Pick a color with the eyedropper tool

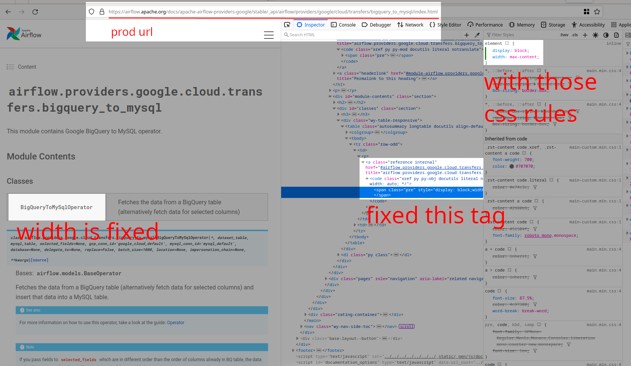pyautogui.click(x=477, y=35)
